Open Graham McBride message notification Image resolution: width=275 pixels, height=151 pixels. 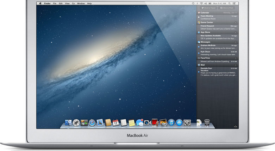coord(218,47)
